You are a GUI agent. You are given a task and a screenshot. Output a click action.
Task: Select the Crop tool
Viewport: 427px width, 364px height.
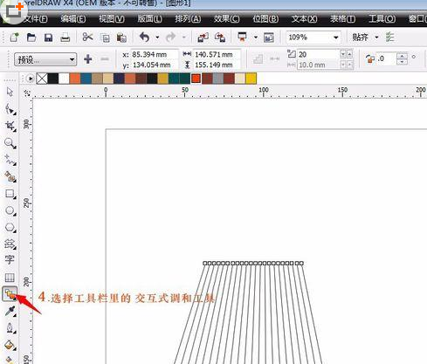pos(10,126)
